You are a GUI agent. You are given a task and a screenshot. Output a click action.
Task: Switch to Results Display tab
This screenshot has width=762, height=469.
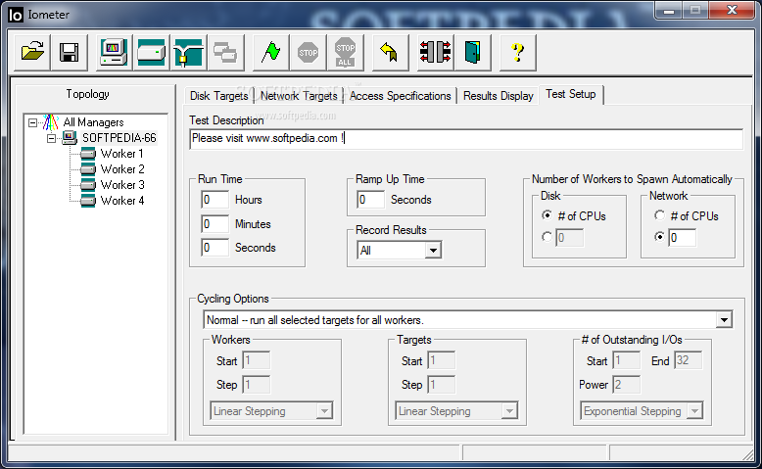pyautogui.click(x=499, y=96)
